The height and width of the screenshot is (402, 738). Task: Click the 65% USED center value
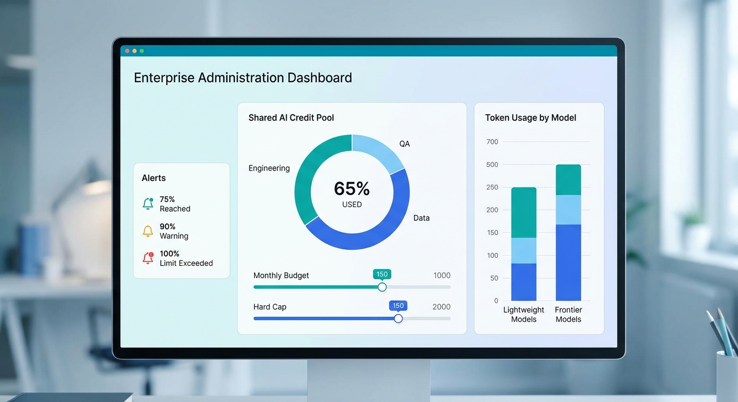[x=352, y=194]
